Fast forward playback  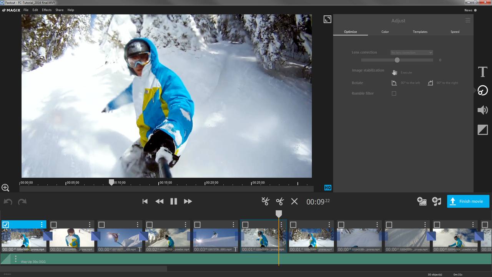click(x=188, y=201)
